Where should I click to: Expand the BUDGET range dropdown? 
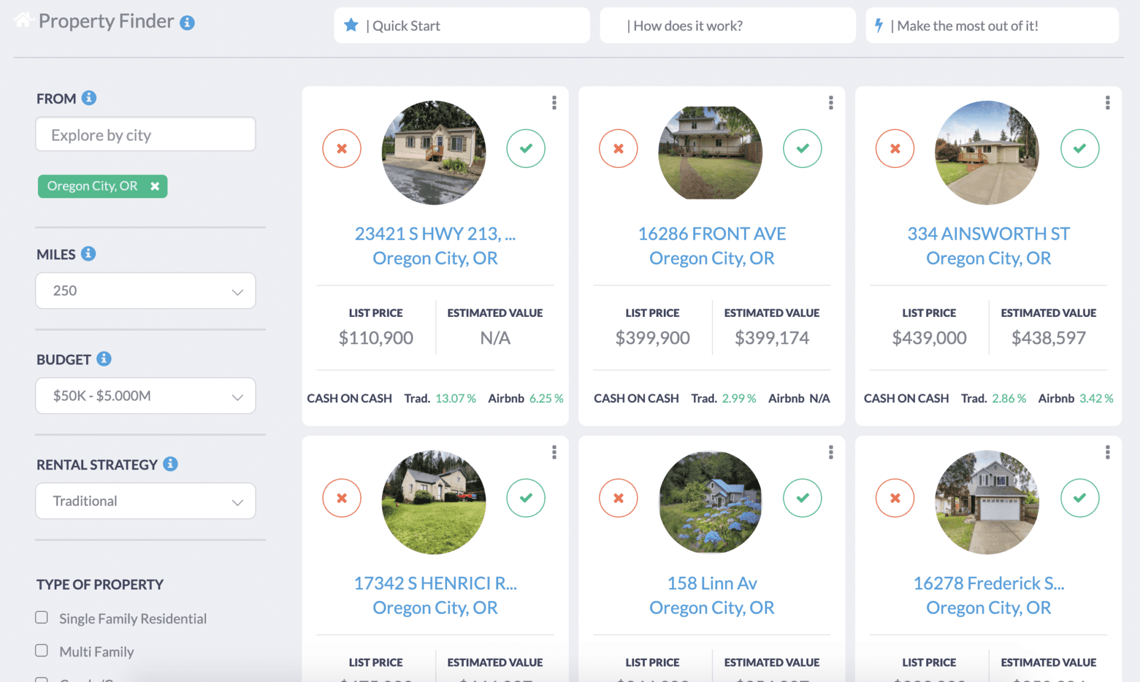[145, 395]
